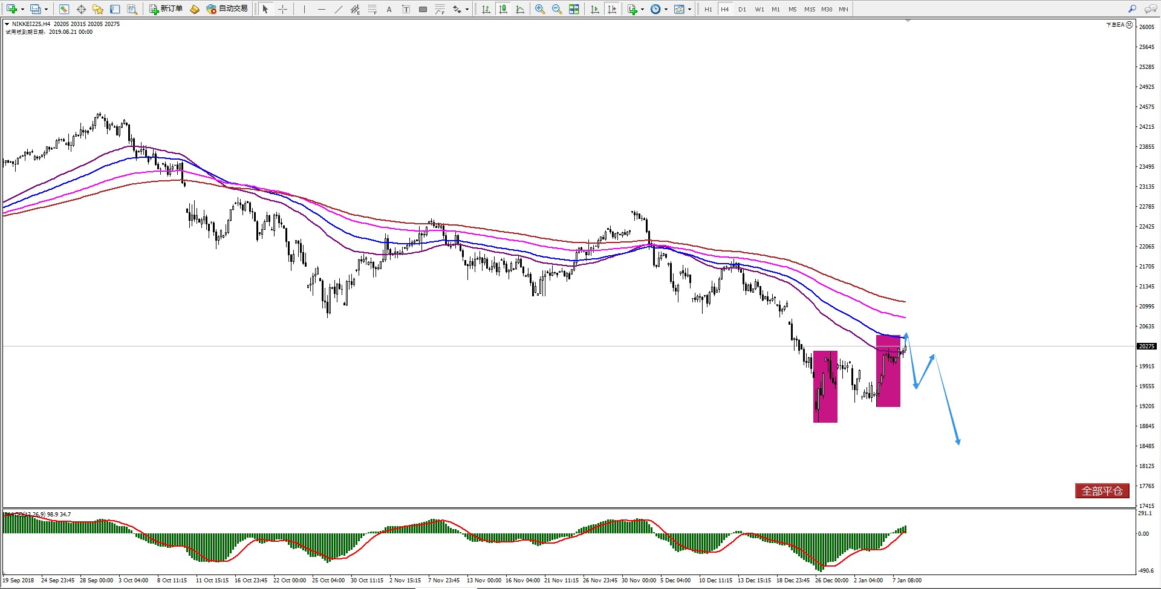This screenshot has height=589, width=1161.
Task: Toggle chart shift from right edge
Action: pyautogui.click(x=612, y=9)
